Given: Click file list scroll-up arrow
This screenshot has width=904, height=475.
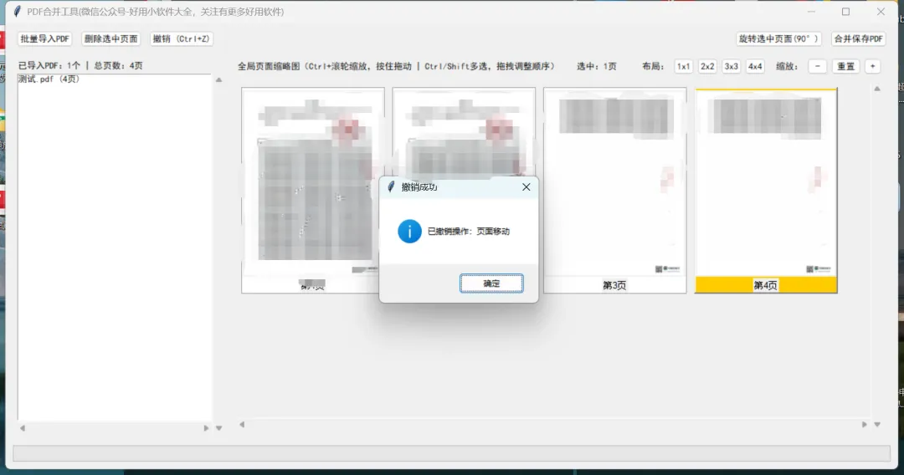Looking at the screenshot, I should 219,80.
